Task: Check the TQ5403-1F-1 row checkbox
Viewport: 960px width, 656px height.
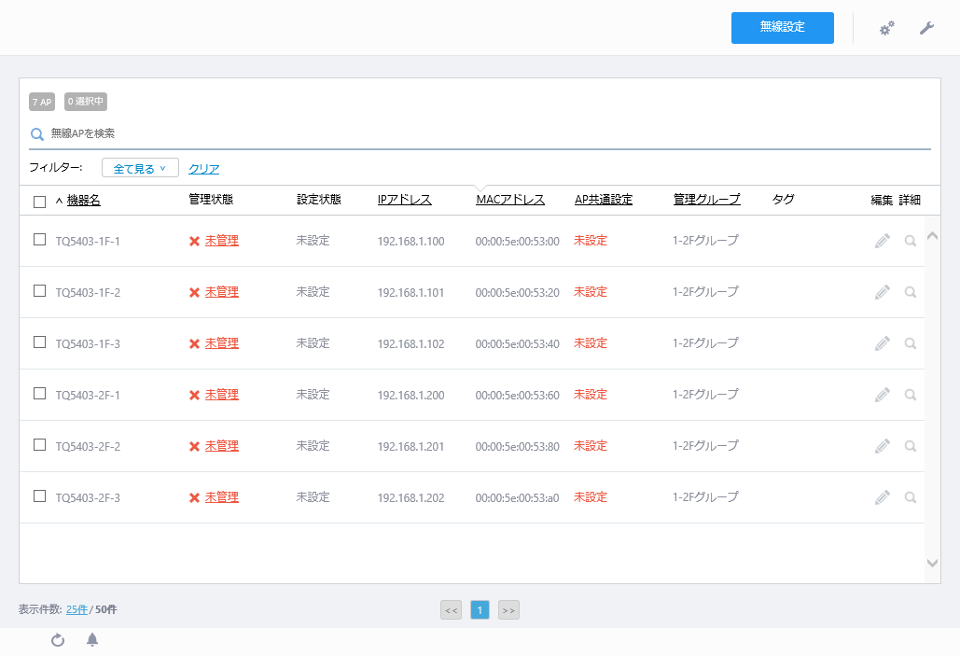Action: (40, 240)
